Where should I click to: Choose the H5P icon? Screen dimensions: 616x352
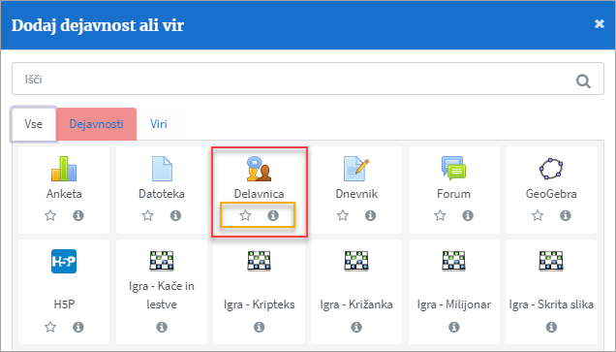(64, 261)
